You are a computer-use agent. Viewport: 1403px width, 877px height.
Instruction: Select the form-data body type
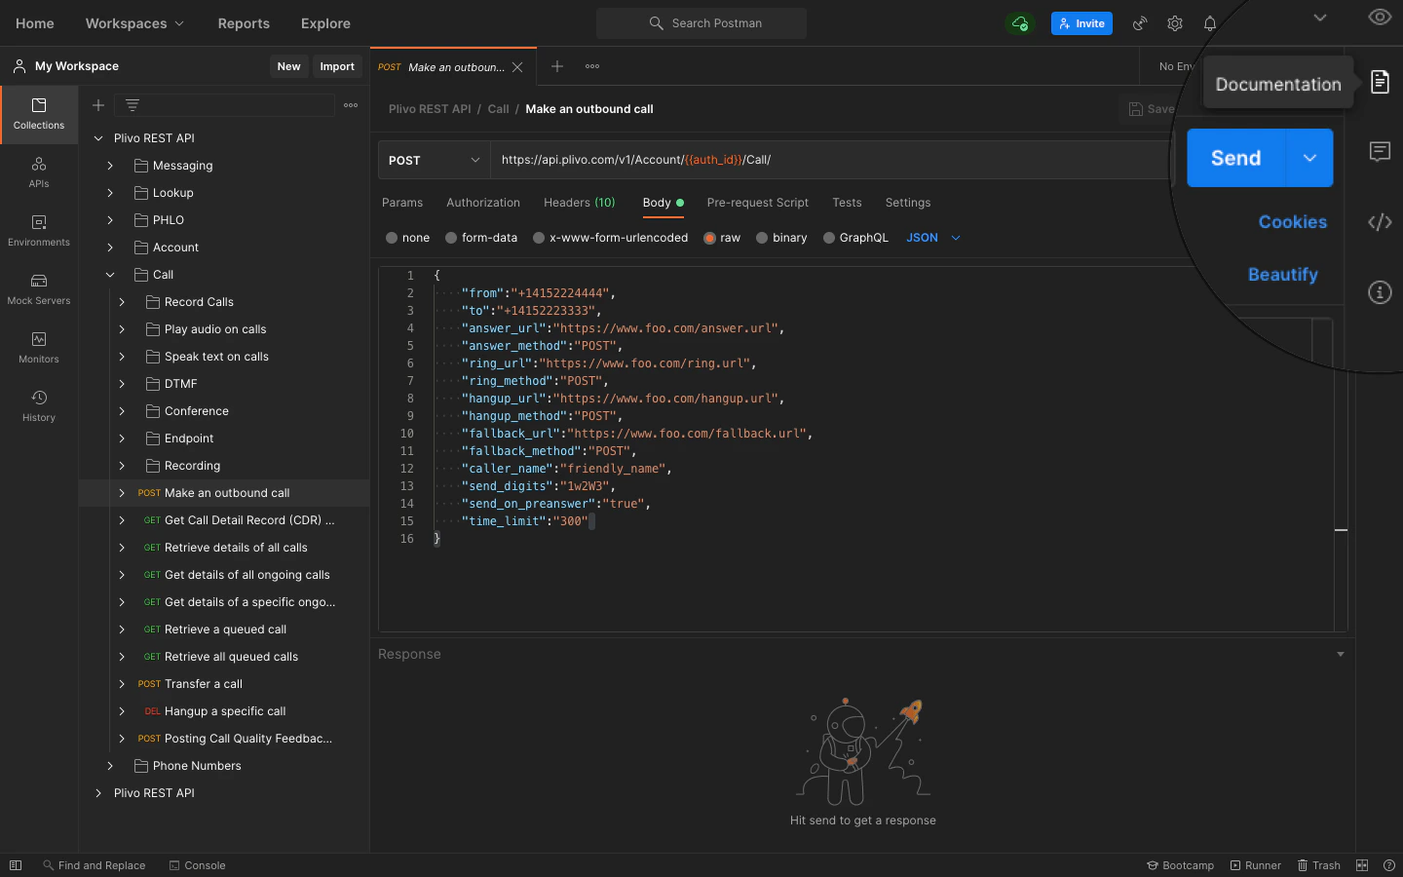(x=481, y=238)
